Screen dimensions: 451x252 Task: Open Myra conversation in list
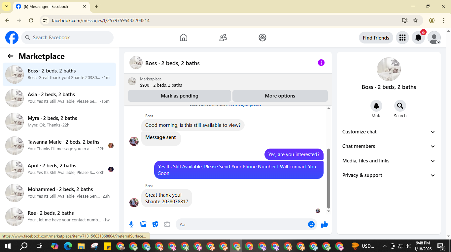tap(59, 122)
